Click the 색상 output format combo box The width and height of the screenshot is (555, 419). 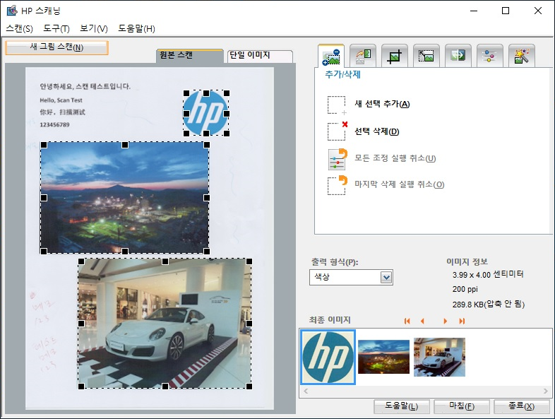(x=351, y=277)
